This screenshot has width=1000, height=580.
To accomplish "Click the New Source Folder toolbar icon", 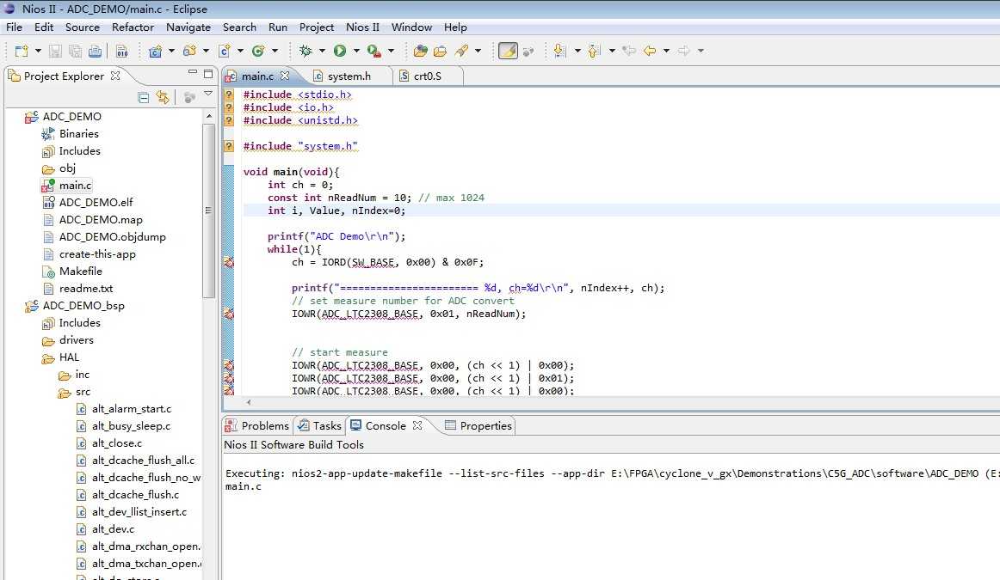I will coord(189,51).
